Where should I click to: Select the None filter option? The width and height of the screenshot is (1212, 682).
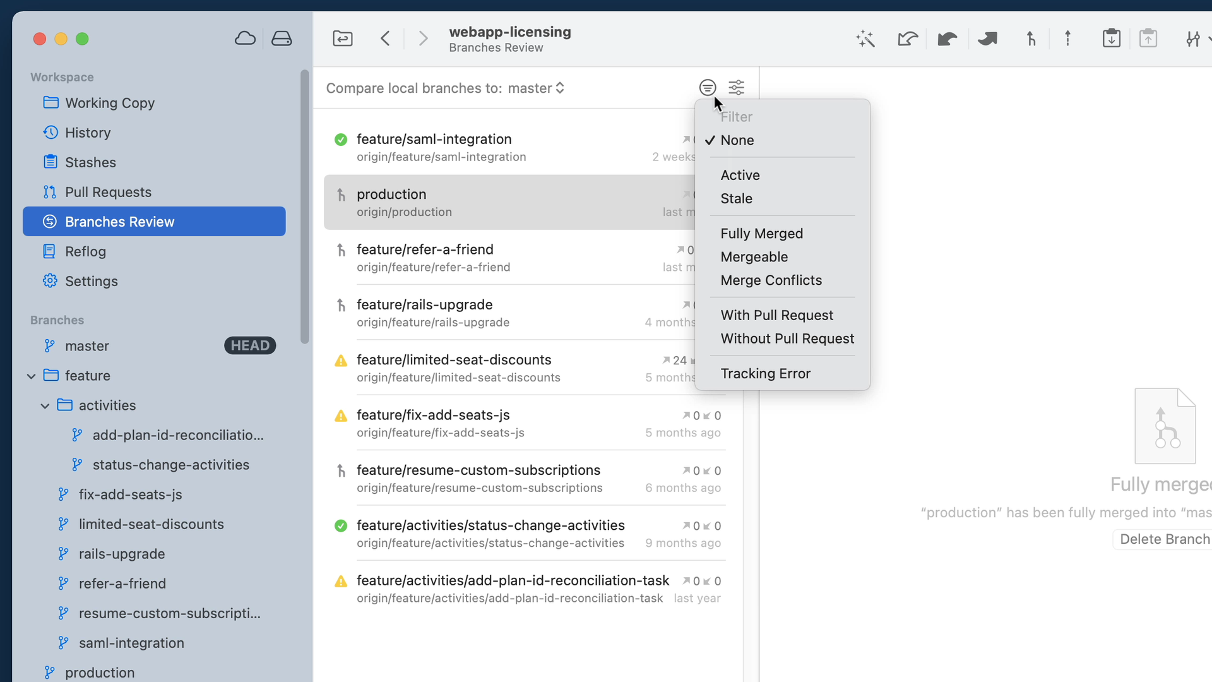(737, 140)
